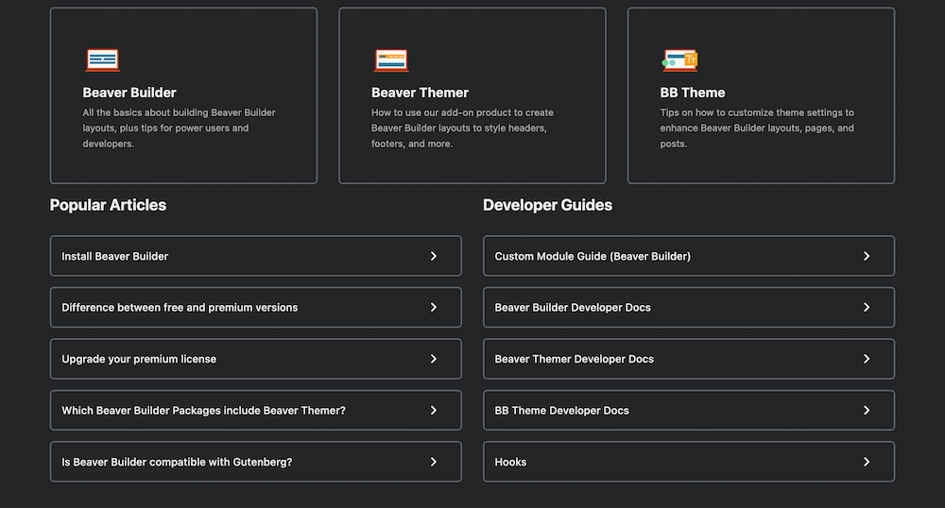The image size is (945, 508).
Task: Open the BB Theme card title
Action: [x=693, y=93]
